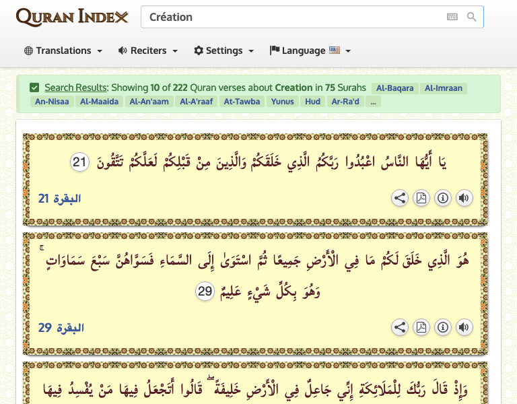The height and width of the screenshot is (404, 517).
Task: Show info for verse Al-Baqara 21
Action: pos(442,198)
